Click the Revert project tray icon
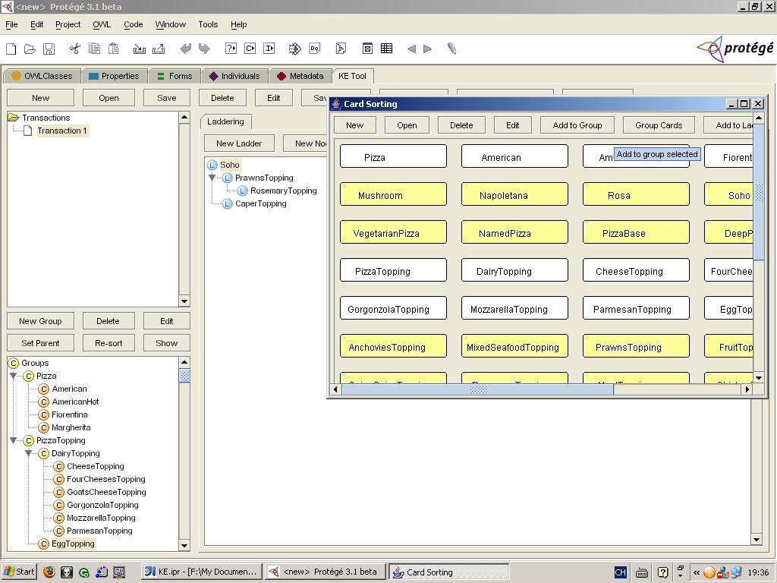The image size is (777, 583). point(159,49)
